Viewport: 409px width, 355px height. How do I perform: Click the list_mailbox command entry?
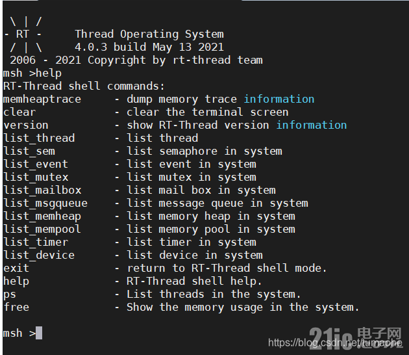[x=42, y=190]
